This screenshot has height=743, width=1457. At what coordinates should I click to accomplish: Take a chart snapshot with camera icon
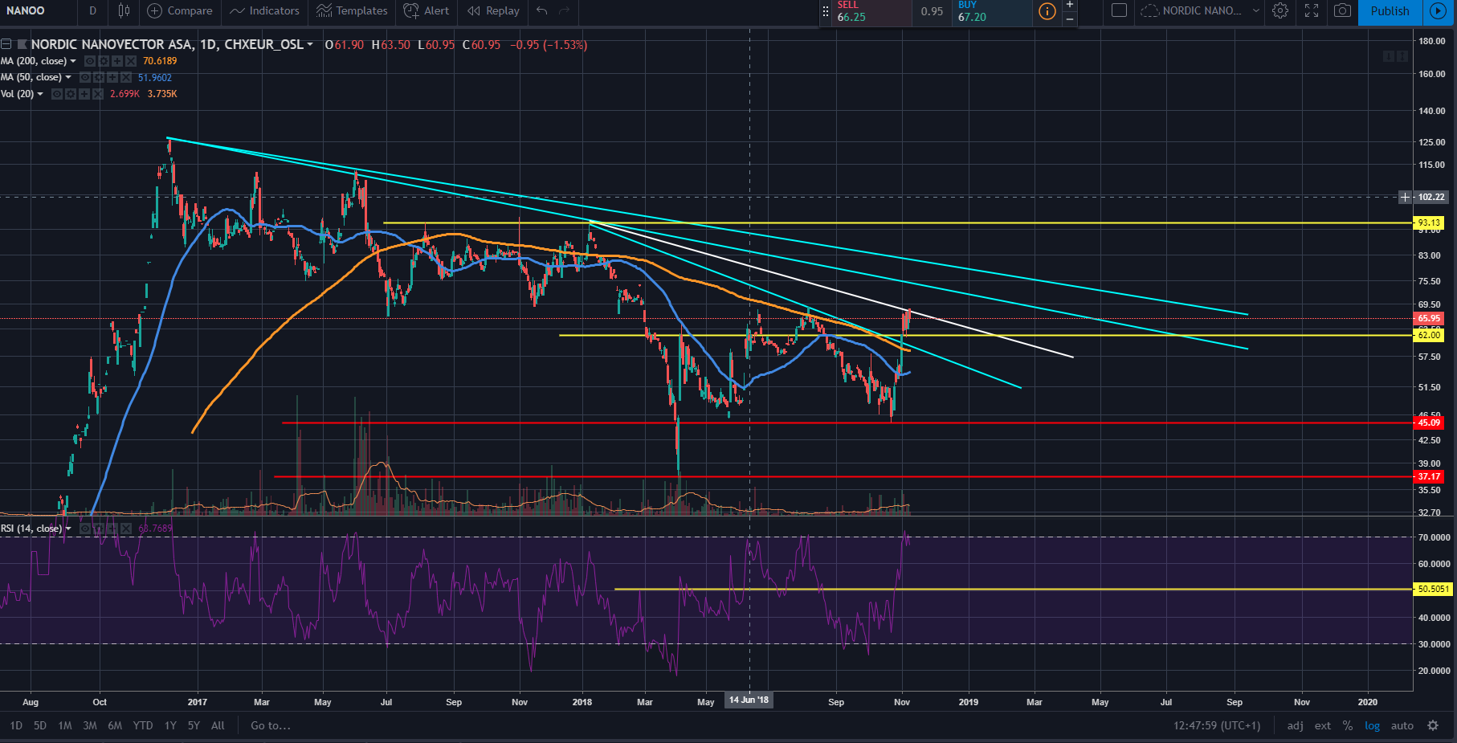[x=1342, y=10]
